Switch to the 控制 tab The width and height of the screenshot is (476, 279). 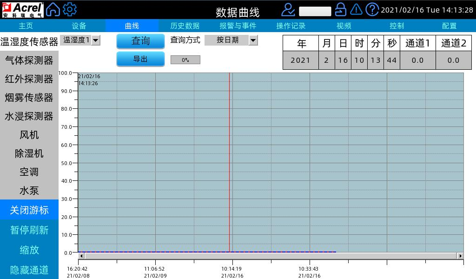tap(397, 26)
